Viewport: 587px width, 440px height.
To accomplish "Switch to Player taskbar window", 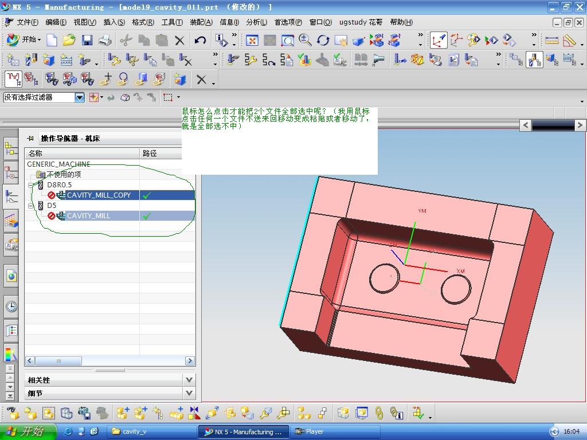I will 335,431.
